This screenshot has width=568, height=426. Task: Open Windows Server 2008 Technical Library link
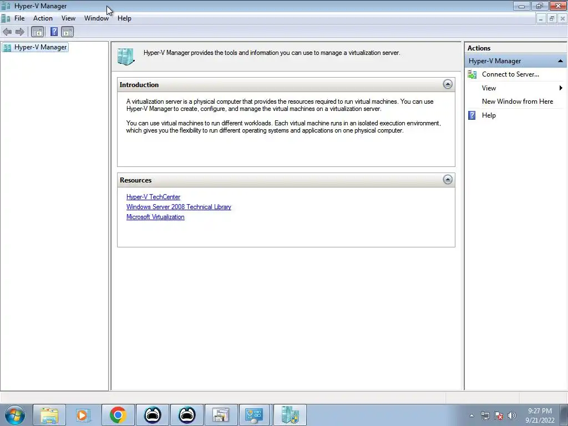179,207
